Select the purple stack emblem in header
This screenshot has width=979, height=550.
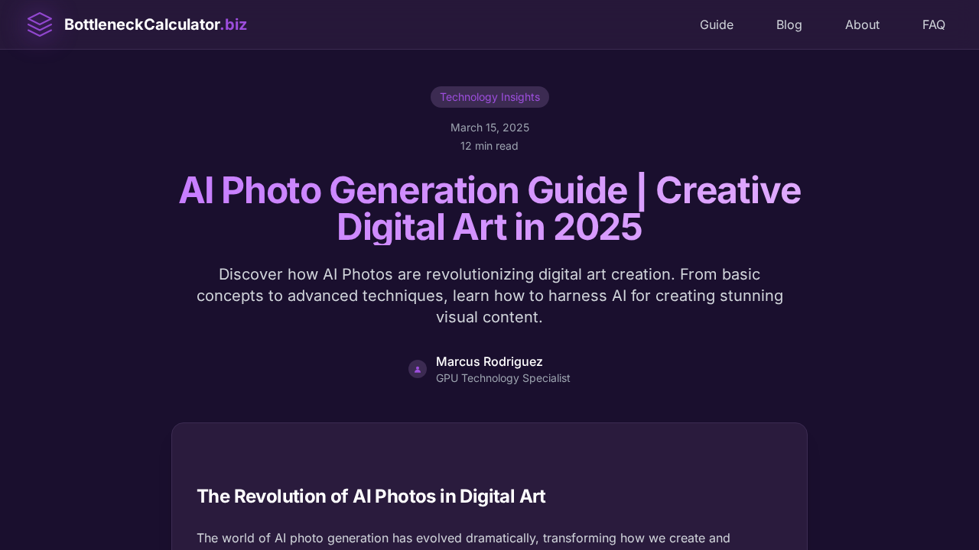tap(40, 24)
